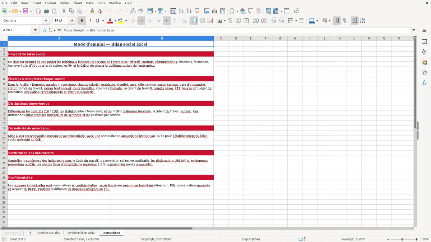
Task: Toggle Center Horizontally alignment
Action: (141, 21)
